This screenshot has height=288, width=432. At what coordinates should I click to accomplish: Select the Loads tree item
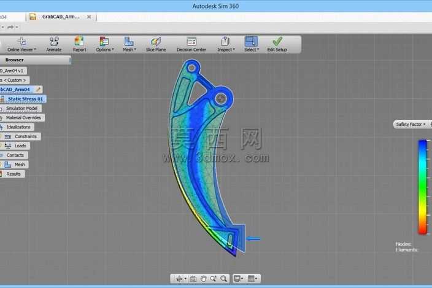coord(20,146)
